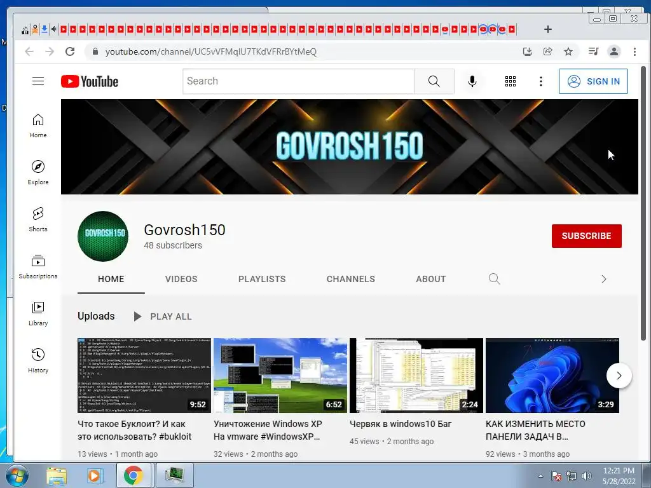
Task: Open the network tray icon
Action: point(572,476)
